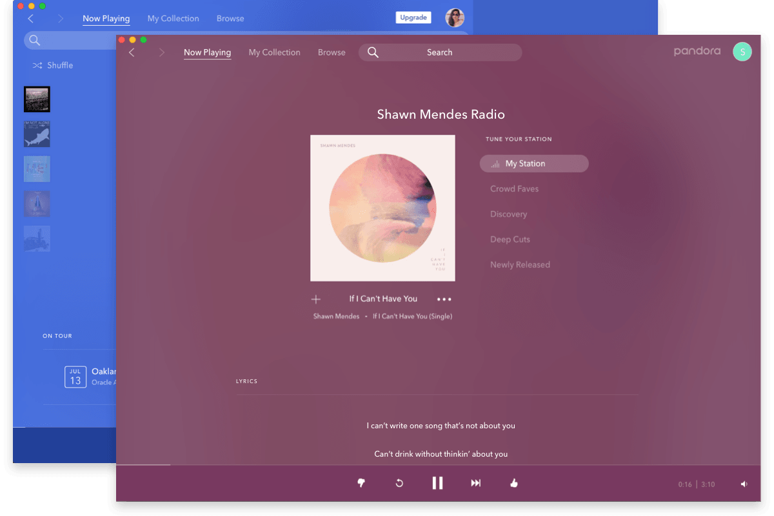
Task: Open the Browse tab
Action: click(x=332, y=52)
